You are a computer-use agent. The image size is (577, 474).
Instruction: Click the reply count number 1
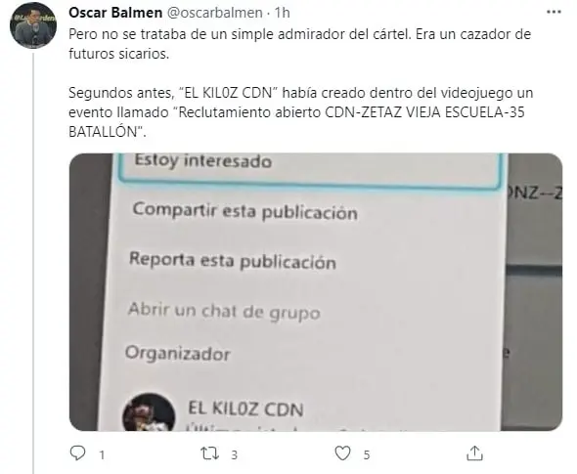coord(102,454)
